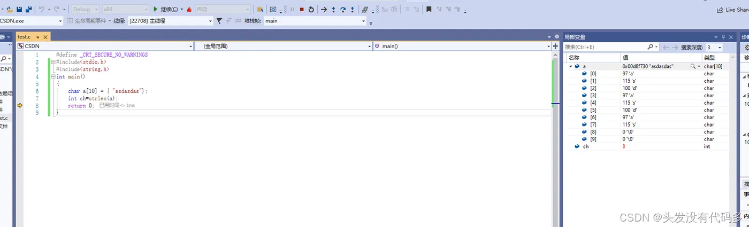Viewport: 749px width, 227px height.
Task: Open the Debug configuration dropdown
Action: 85,10
